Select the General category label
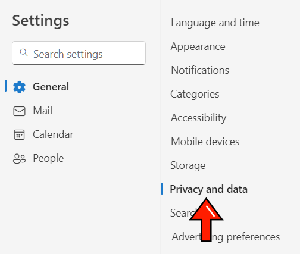This screenshot has width=300, height=254. (x=51, y=87)
